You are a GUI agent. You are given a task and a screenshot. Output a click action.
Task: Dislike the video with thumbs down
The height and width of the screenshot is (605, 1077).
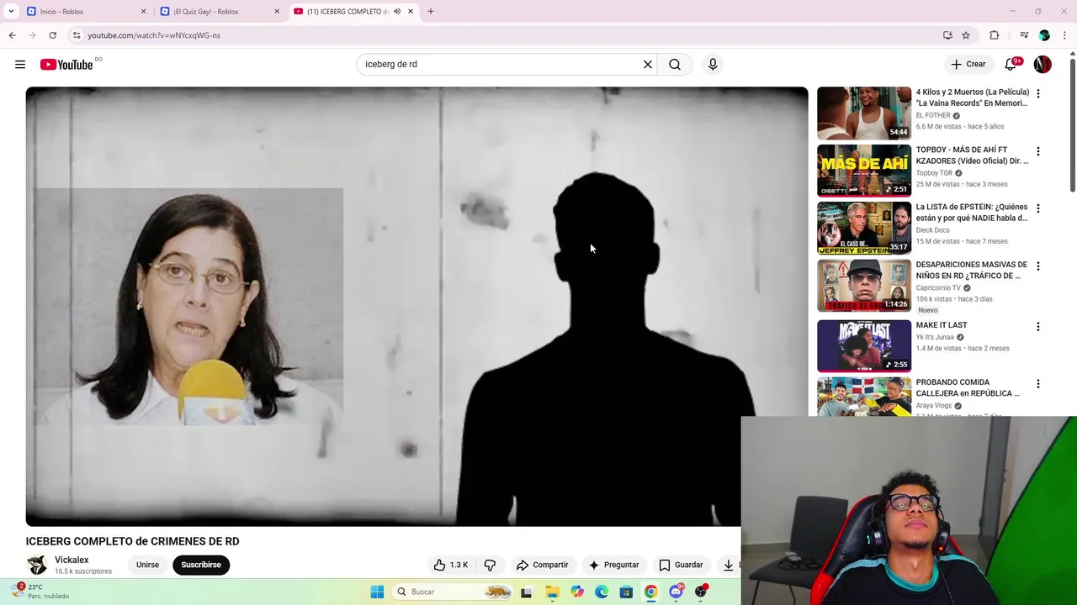point(490,565)
